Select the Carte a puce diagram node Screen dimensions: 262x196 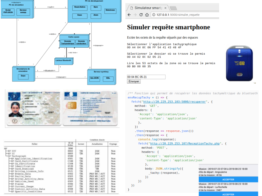(x=74, y=41)
